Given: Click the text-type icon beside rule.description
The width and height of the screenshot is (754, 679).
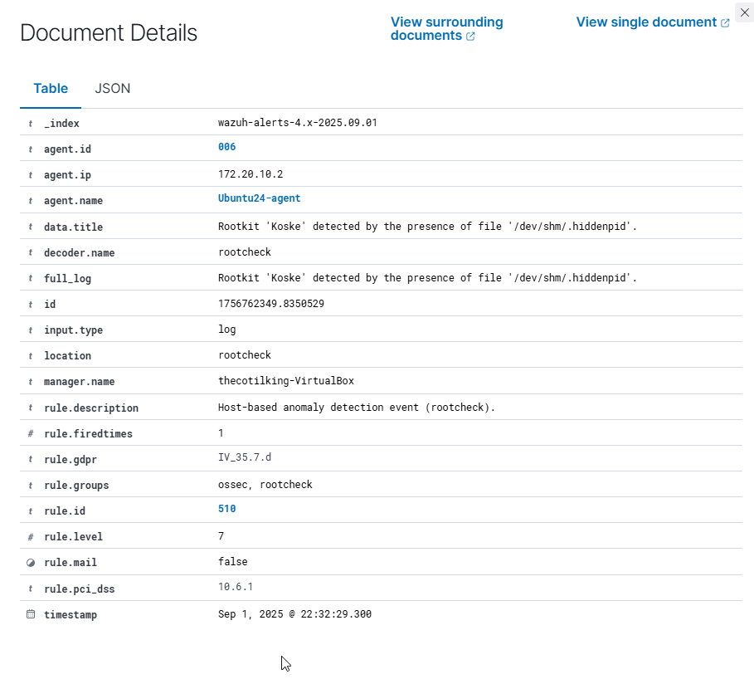Looking at the screenshot, I should pos(31,408).
